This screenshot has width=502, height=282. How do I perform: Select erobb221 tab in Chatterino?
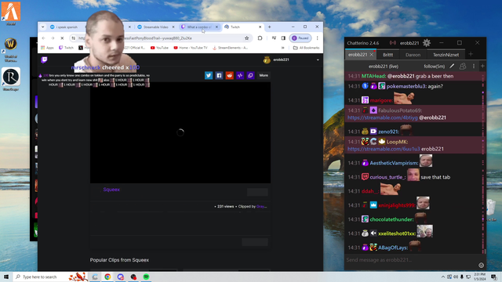(358, 55)
